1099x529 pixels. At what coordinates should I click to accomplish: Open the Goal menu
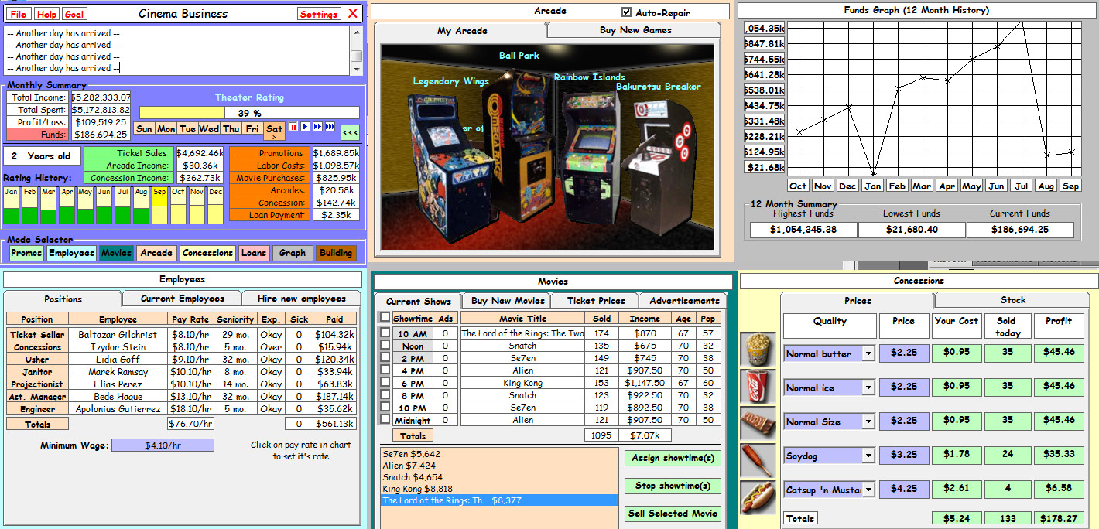pyautogui.click(x=74, y=14)
